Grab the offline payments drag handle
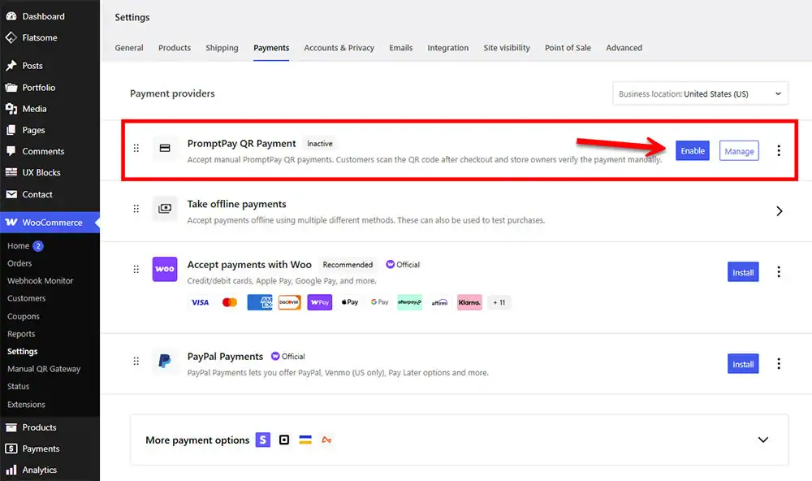Viewport: 812px width, 481px height. (136, 208)
